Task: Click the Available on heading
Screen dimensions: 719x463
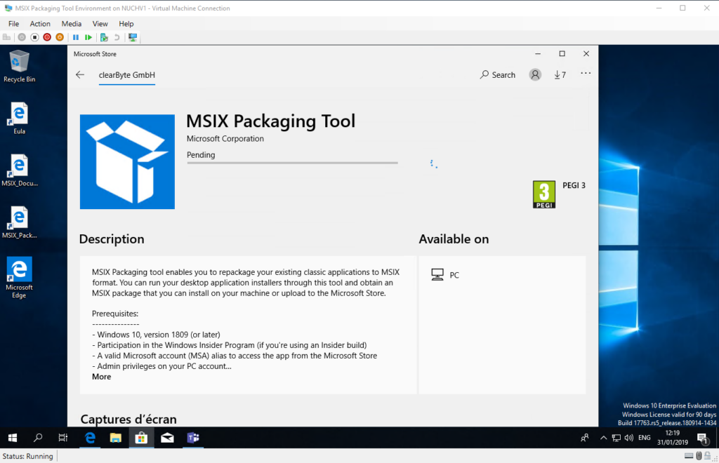Action: pos(454,239)
